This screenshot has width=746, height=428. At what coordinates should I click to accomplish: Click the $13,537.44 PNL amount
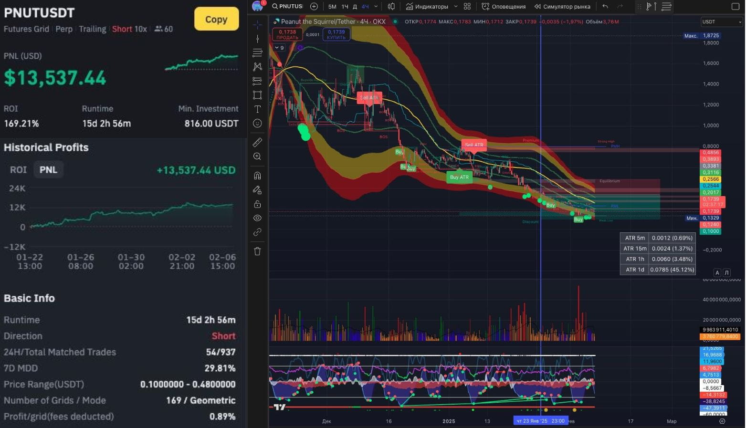55,78
